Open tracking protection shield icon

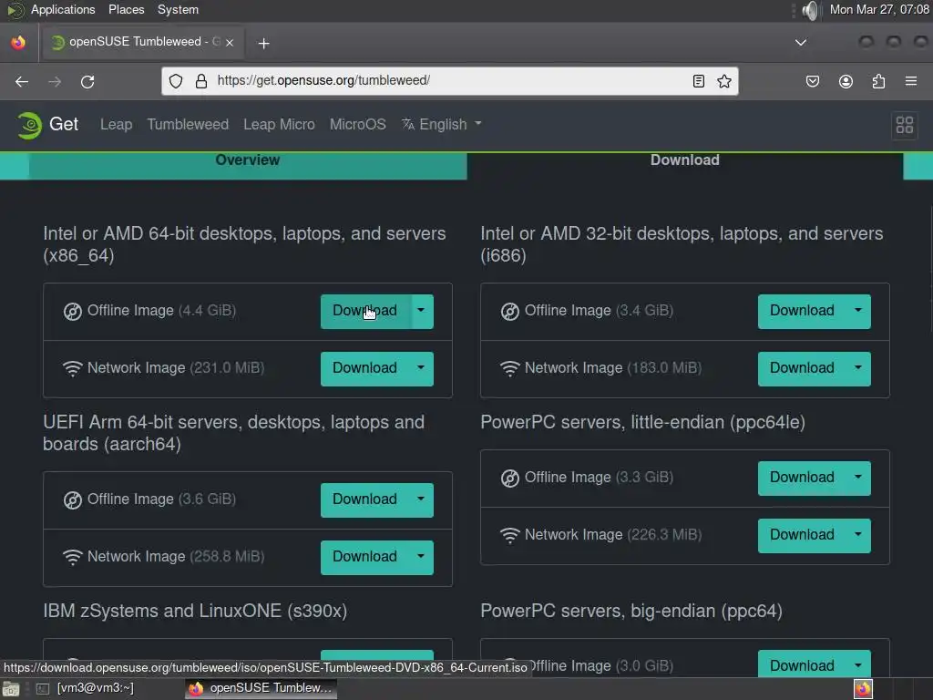coord(176,81)
